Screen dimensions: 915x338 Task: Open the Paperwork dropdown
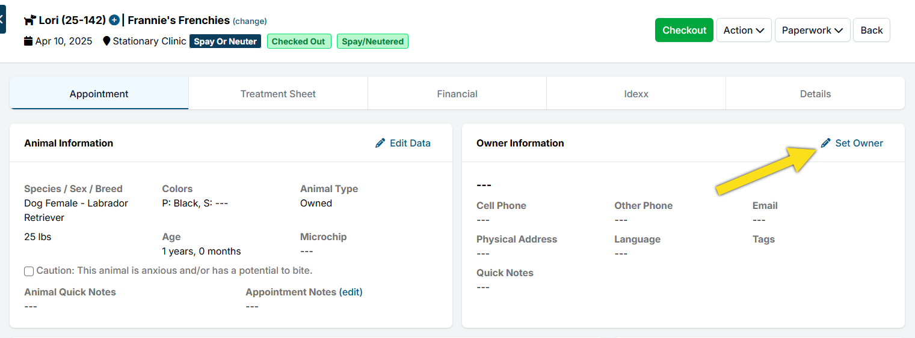(812, 30)
